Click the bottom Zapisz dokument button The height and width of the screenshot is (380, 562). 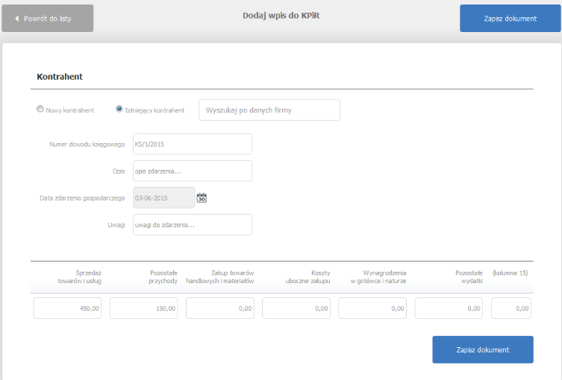click(483, 349)
